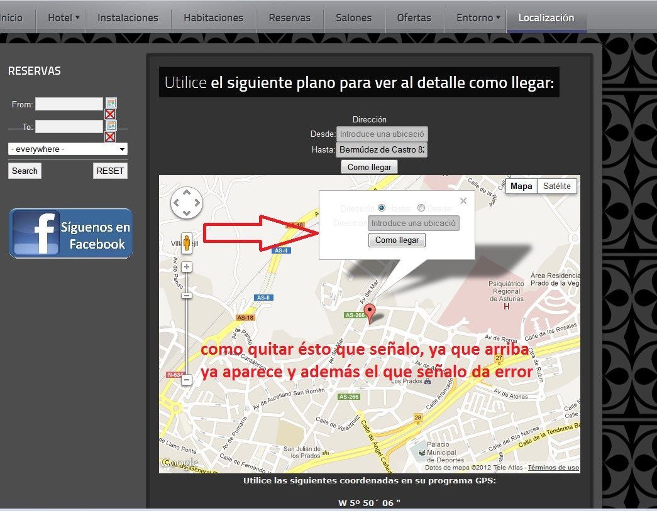Click the Síguenos en Facebook banner
Screen dimensions: 657x511
[x=71, y=233]
